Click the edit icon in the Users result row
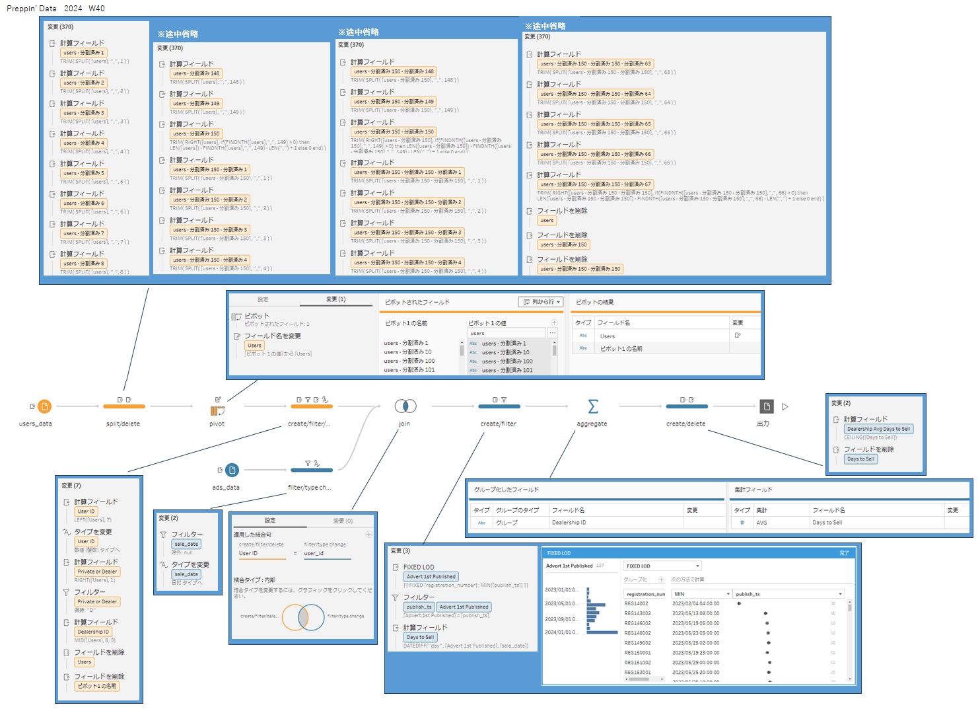This screenshot has height=713, width=980. coord(738,336)
